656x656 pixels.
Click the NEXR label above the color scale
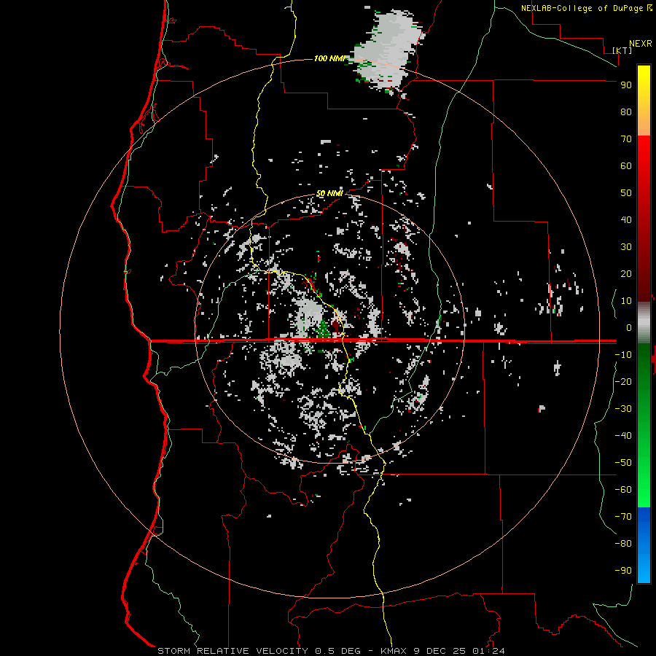point(641,44)
